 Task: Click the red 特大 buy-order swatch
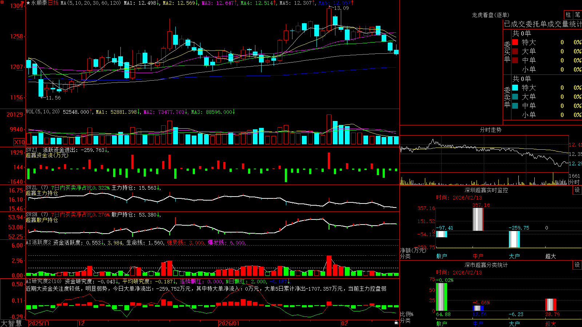pos(515,42)
